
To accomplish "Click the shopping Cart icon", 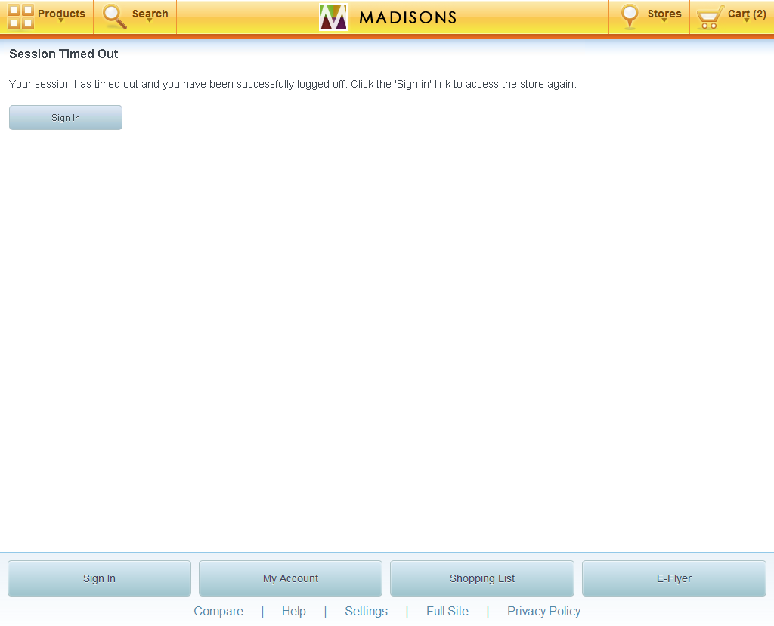I will 708,16.
